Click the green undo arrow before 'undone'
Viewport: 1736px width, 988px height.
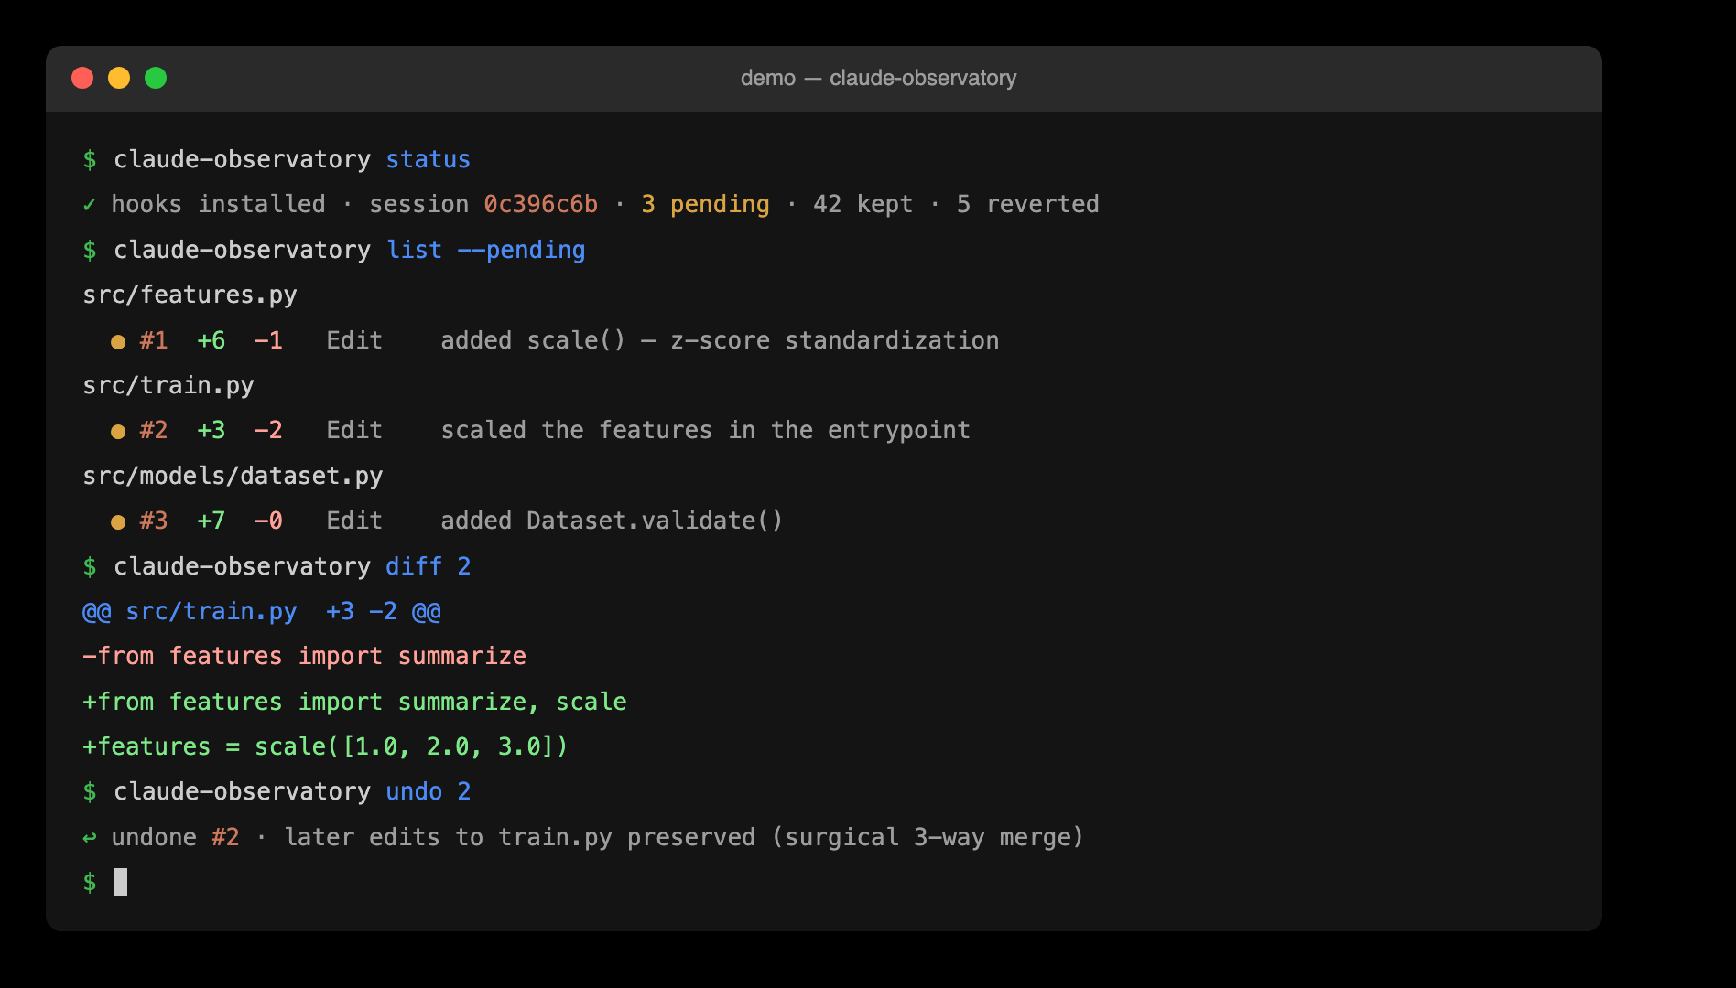pyautogui.click(x=89, y=837)
